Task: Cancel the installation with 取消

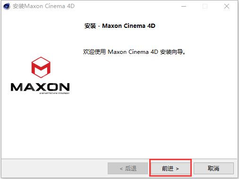Action: [x=213, y=168]
